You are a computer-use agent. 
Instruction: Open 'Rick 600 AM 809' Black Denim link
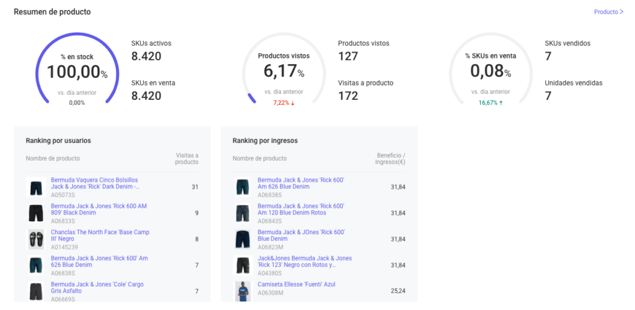pos(99,209)
